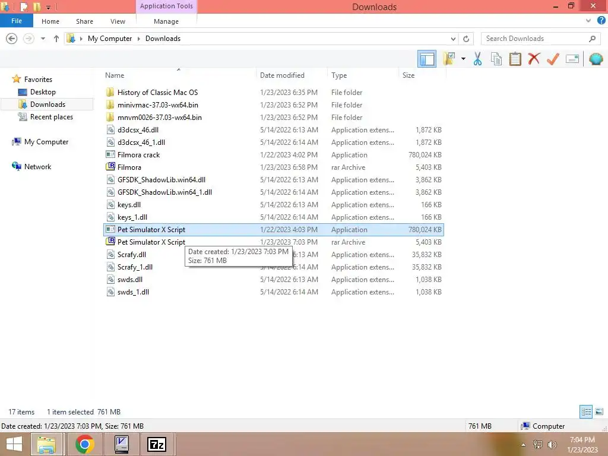Select the Scrafy.dll file icon
The width and height of the screenshot is (608, 456).
(x=110, y=254)
